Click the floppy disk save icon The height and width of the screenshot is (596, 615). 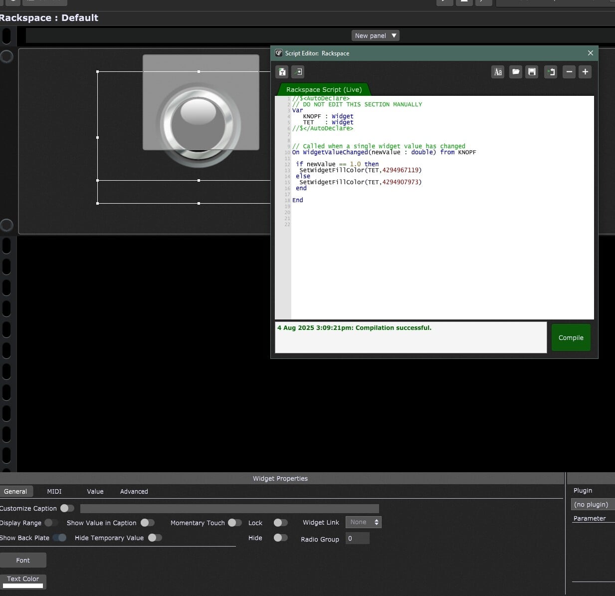pos(532,72)
